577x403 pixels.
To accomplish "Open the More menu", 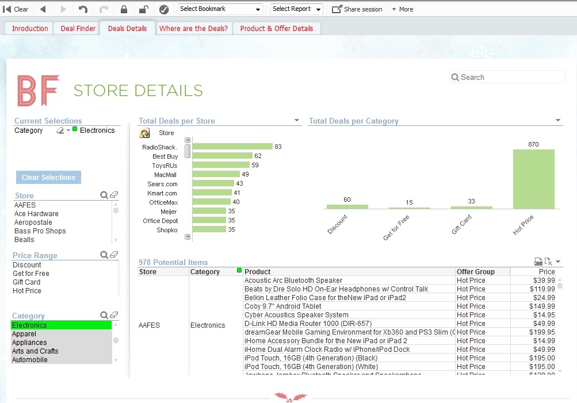I will tap(402, 9).
